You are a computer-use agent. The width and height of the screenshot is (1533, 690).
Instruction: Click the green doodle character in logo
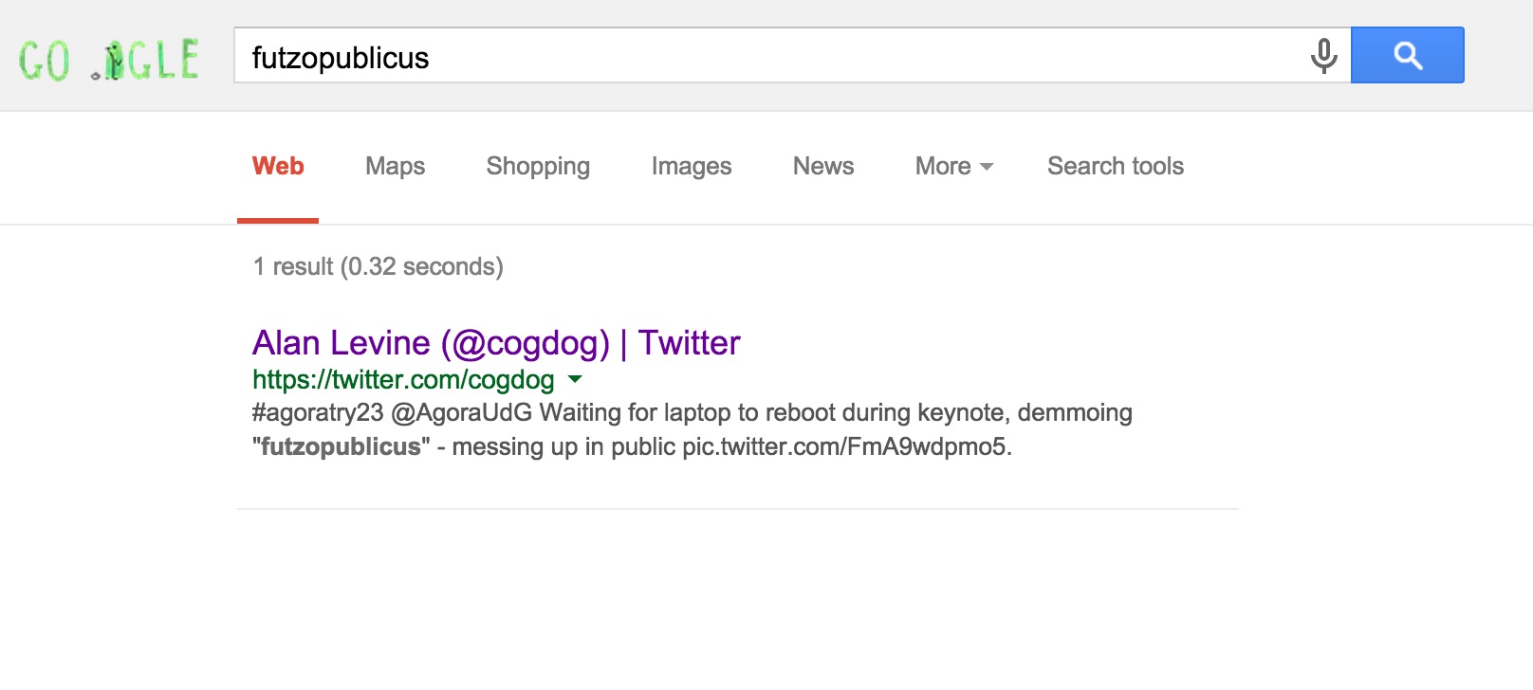(113, 61)
